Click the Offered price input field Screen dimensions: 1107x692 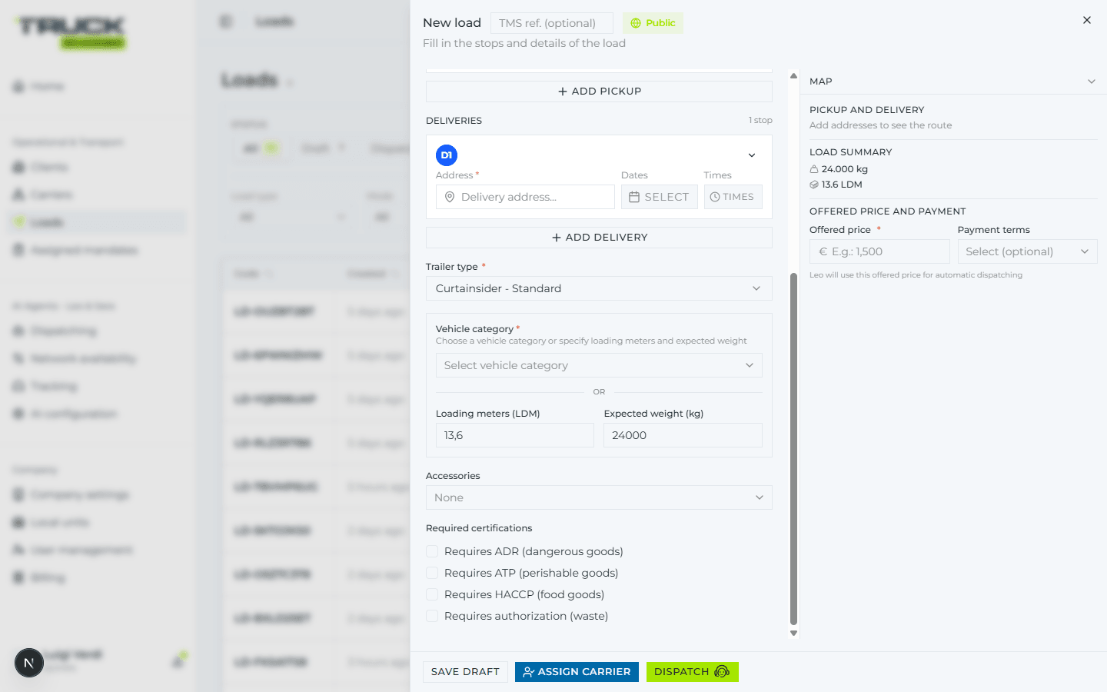click(x=879, y=251)
